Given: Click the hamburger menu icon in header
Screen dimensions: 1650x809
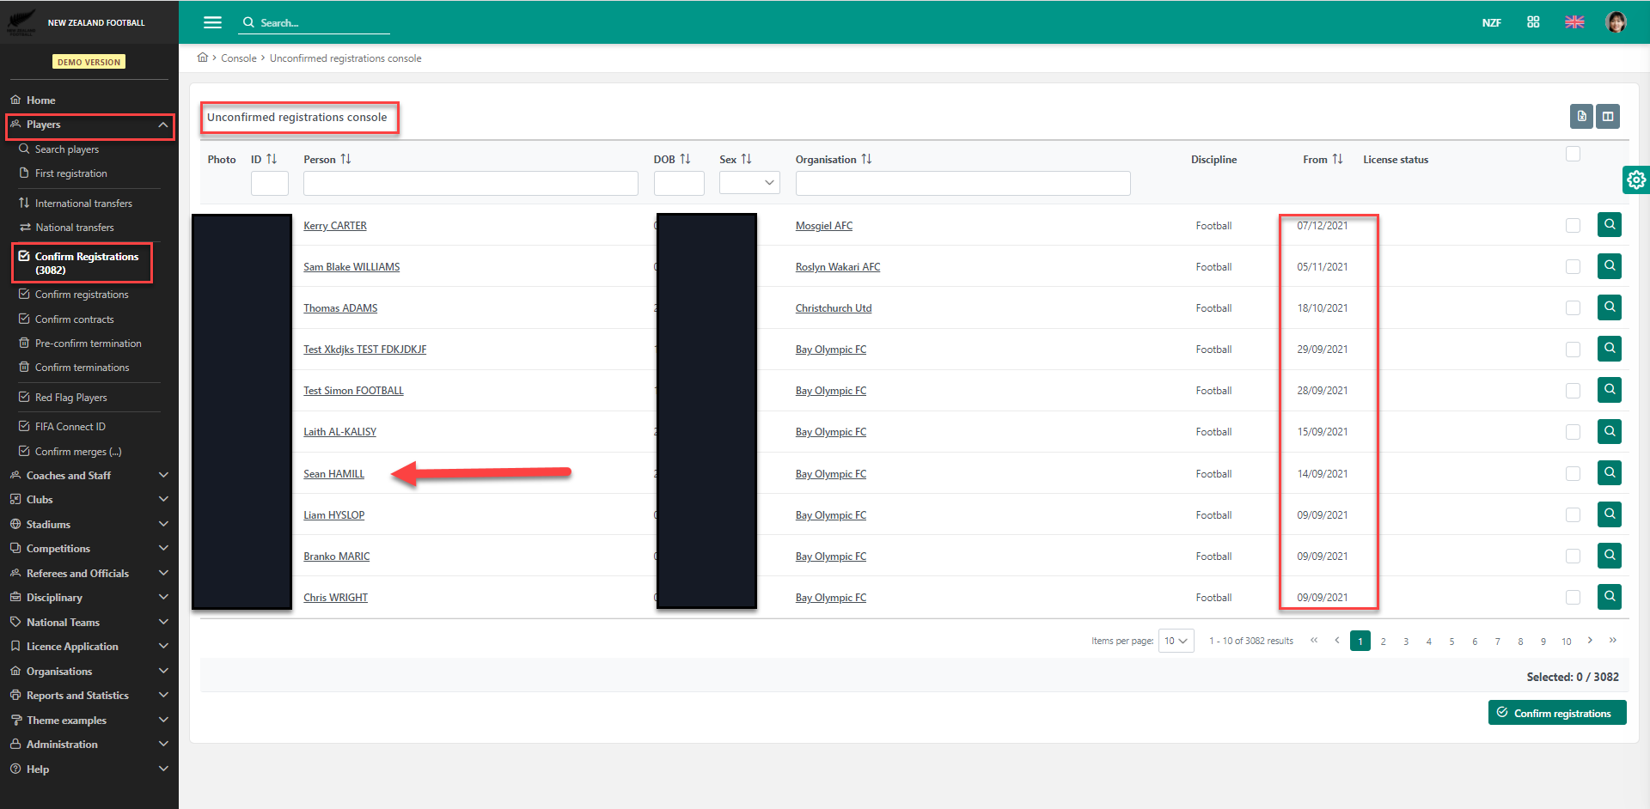Looking at the screenshot, I should [212, 22].
